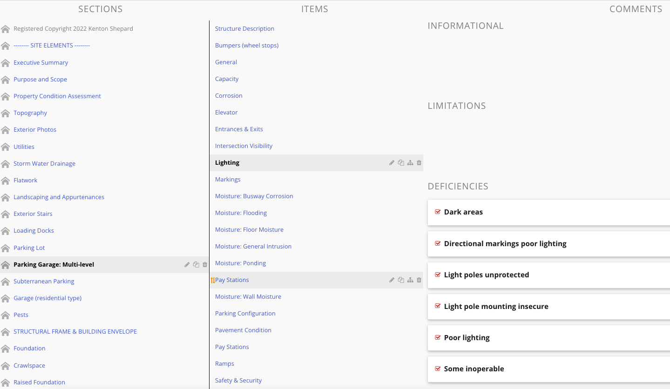Select the house icon beside Parking Lot
Image resolution: width=670 pixels, height=389 pixels.
pos(6,248)
